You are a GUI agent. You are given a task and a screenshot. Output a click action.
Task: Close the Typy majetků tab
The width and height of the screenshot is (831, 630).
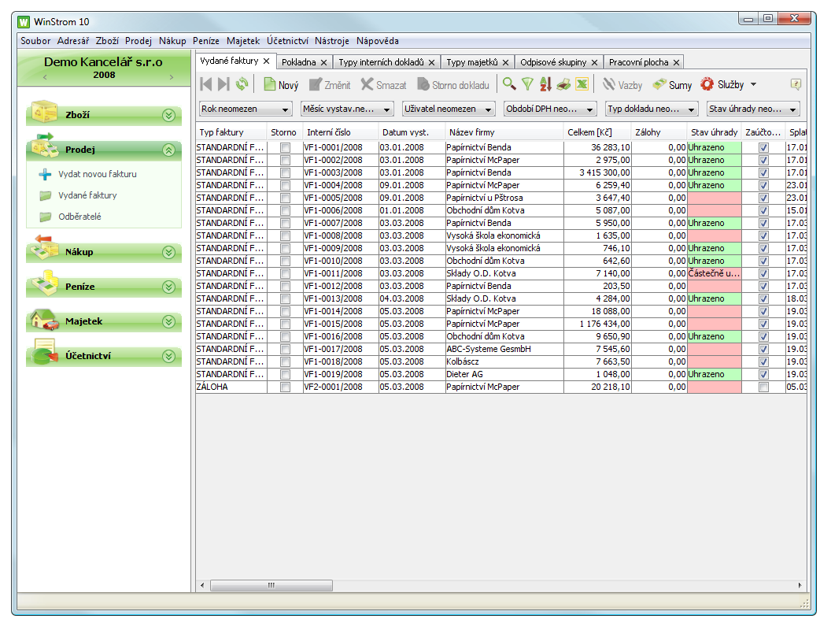(505, 62)
